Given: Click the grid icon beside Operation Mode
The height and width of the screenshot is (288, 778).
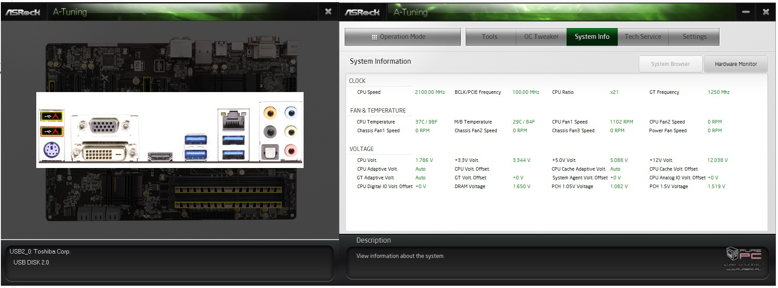Looking at the screenshot, I should (374, 37).
